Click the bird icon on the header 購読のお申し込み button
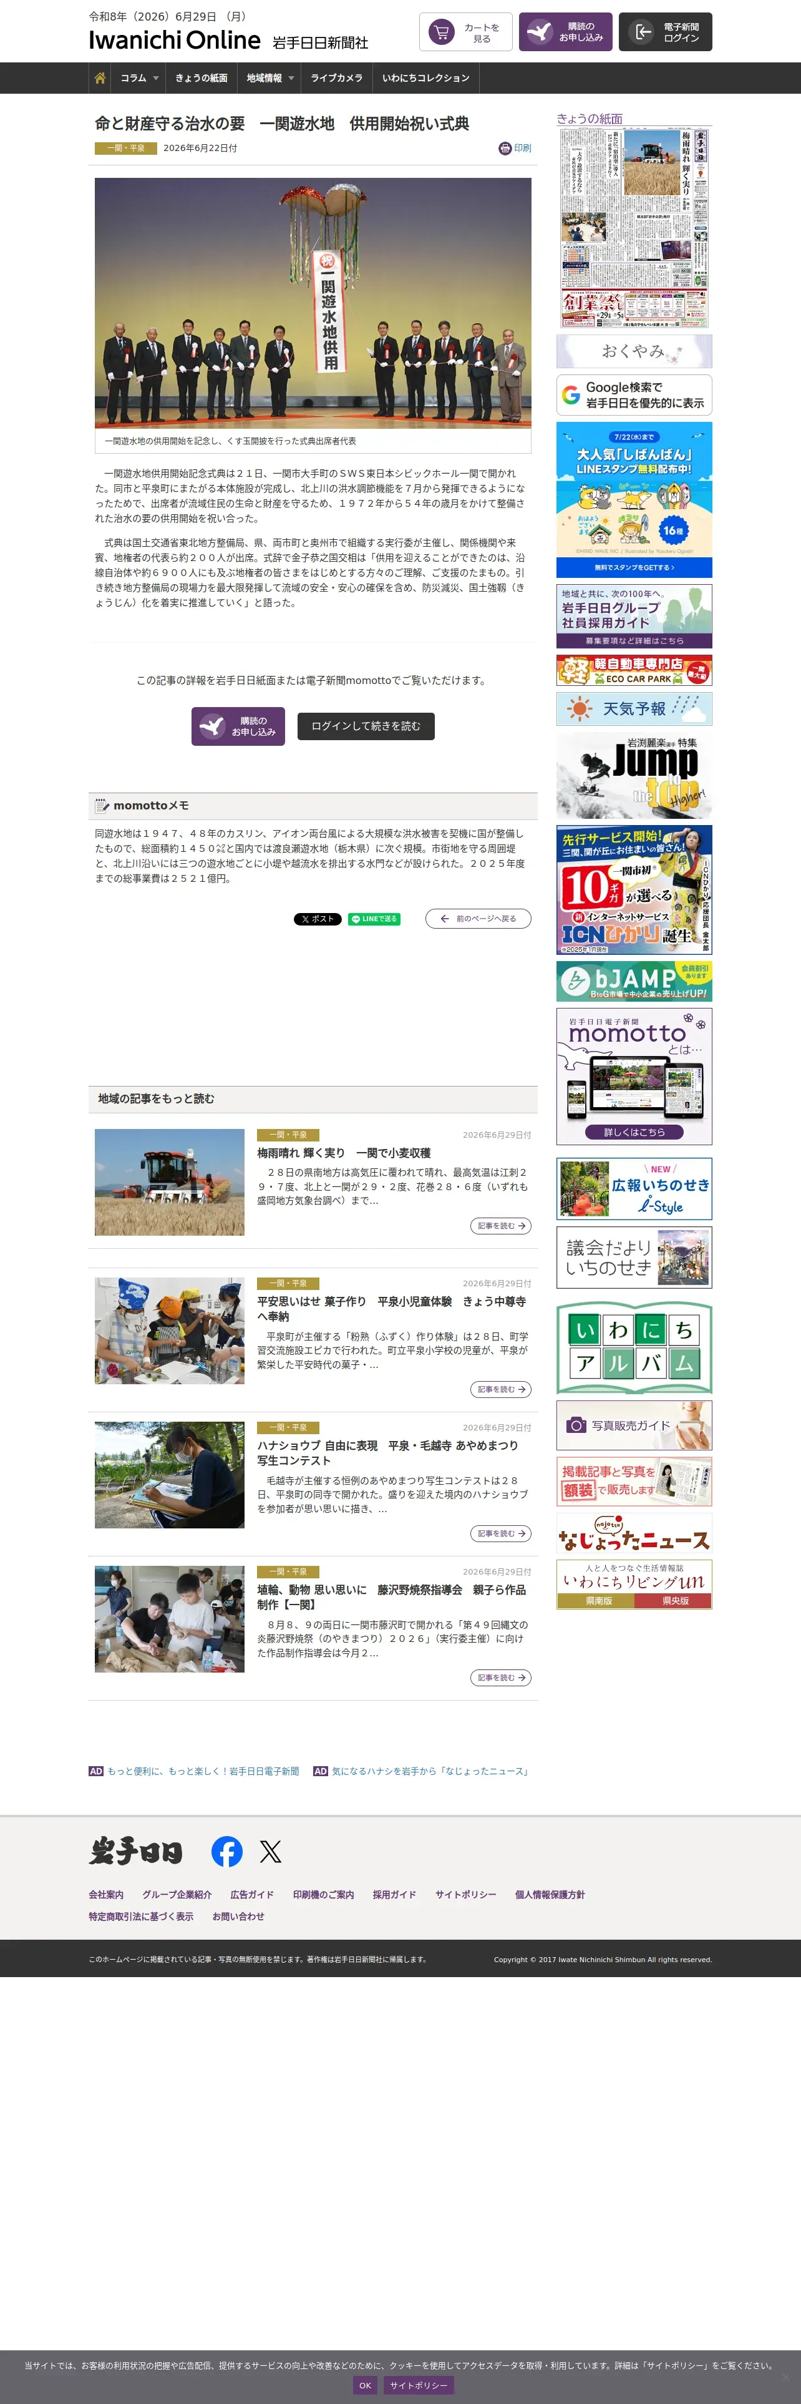Screen dimensions: 801x2404 pos(539,32)
